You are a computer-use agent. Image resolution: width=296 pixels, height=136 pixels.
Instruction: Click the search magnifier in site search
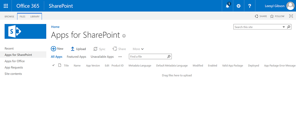pyautogui.click(x=289, y=27)
